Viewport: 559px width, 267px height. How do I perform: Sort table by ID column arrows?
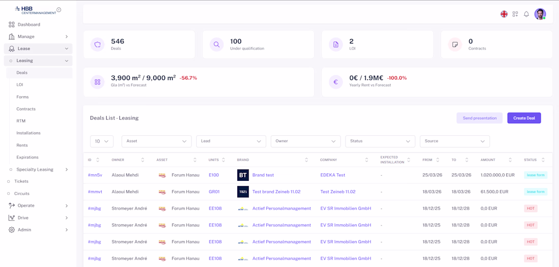tap(98, 160)
